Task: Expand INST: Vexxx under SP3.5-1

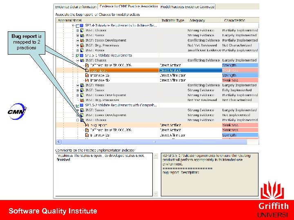Action: [78, 85]
